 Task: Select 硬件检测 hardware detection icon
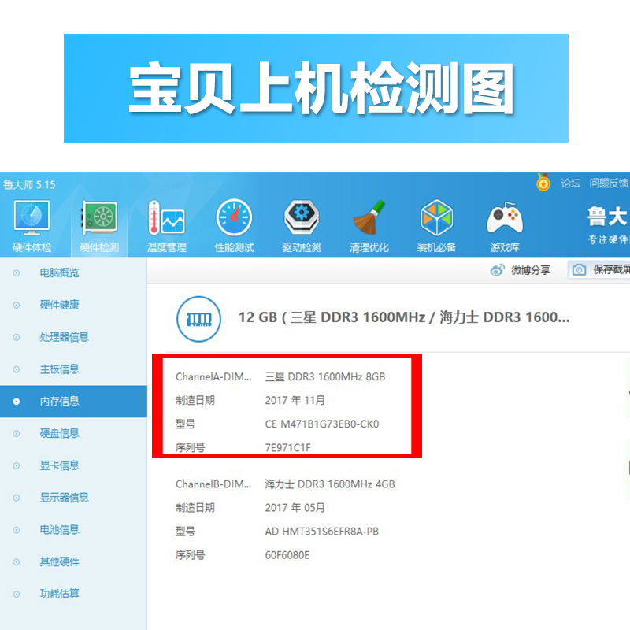(x=99, y=218)
